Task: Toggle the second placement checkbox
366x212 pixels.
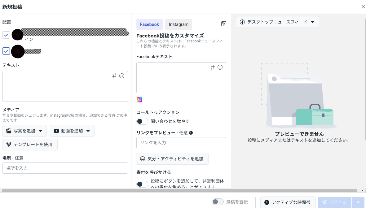Action: point(6,51)
